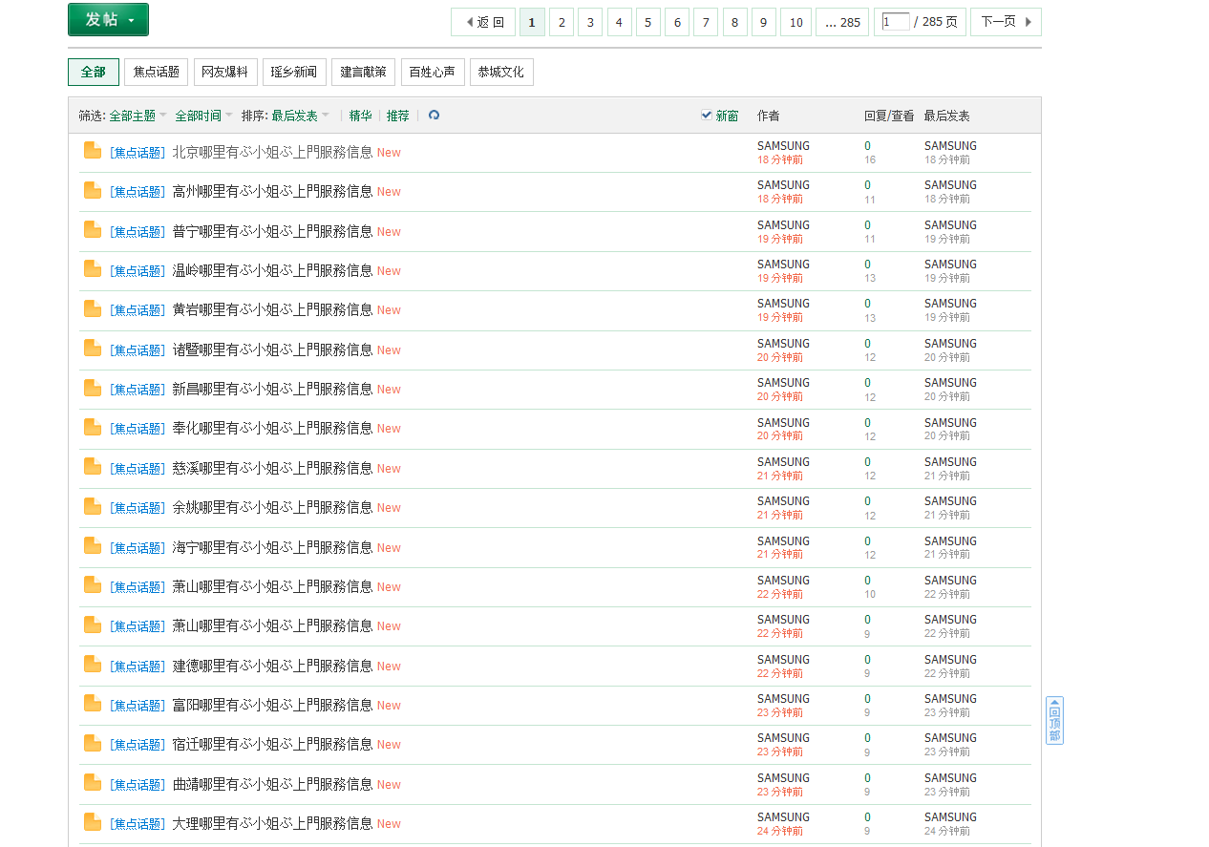Viewport: 1209px width, 847px height.
Task: Click the back-to-top icon on the right edge
Action: [1054, 720]
